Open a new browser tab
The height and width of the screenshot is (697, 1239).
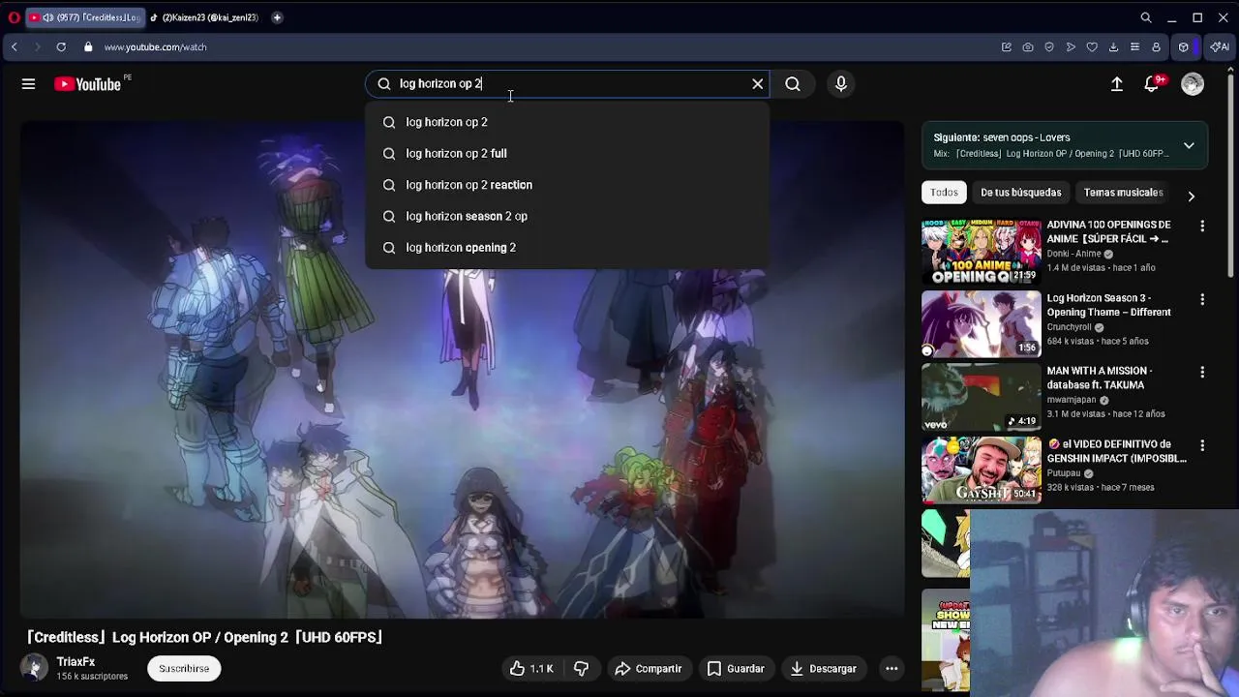(x=277, y=17)
